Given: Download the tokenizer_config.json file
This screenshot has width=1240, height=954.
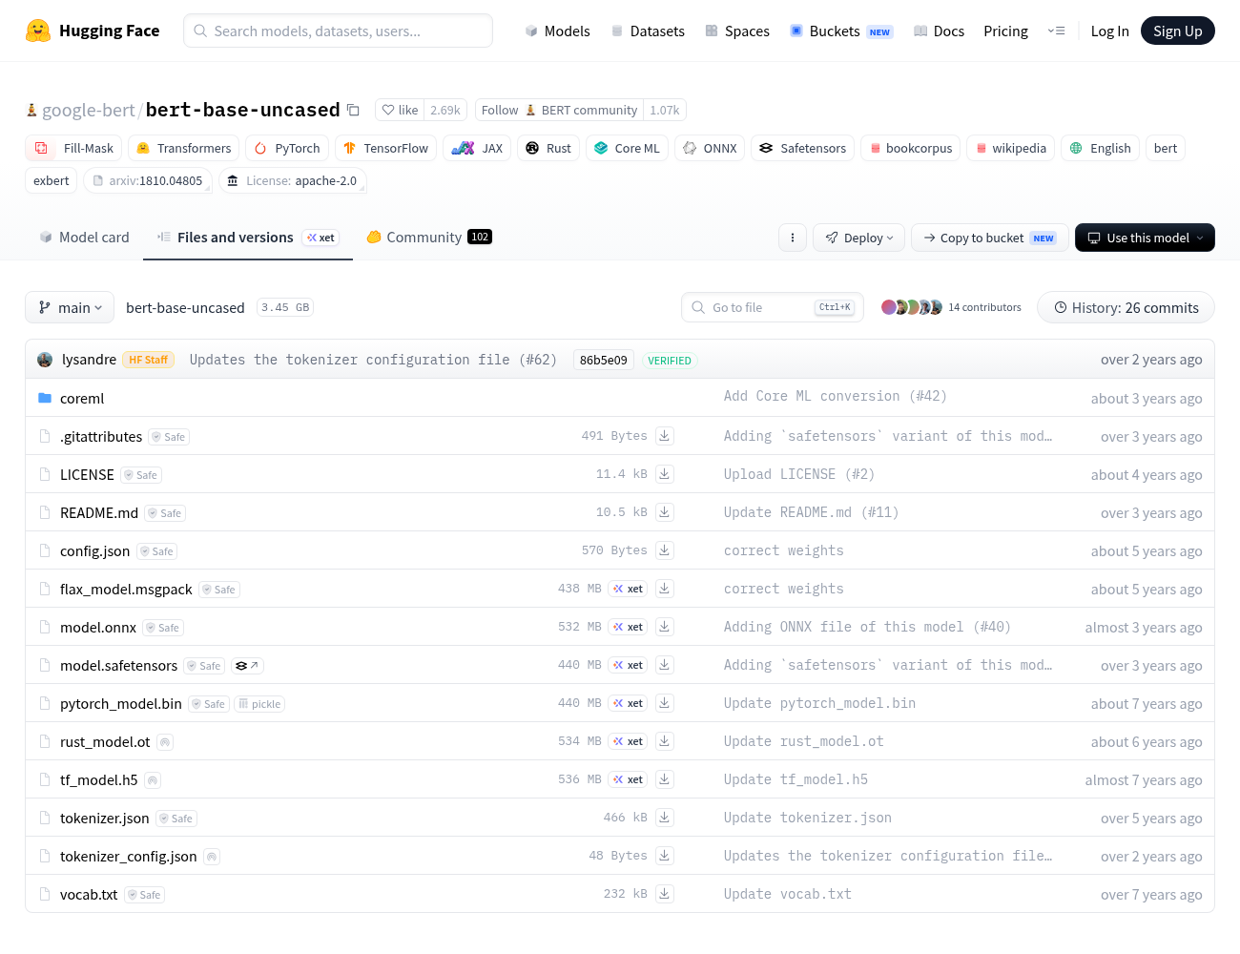Looking at the screenshot, I should pos(665,856).
